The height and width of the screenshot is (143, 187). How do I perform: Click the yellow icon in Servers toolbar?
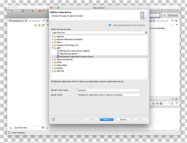tap(153, 103)
